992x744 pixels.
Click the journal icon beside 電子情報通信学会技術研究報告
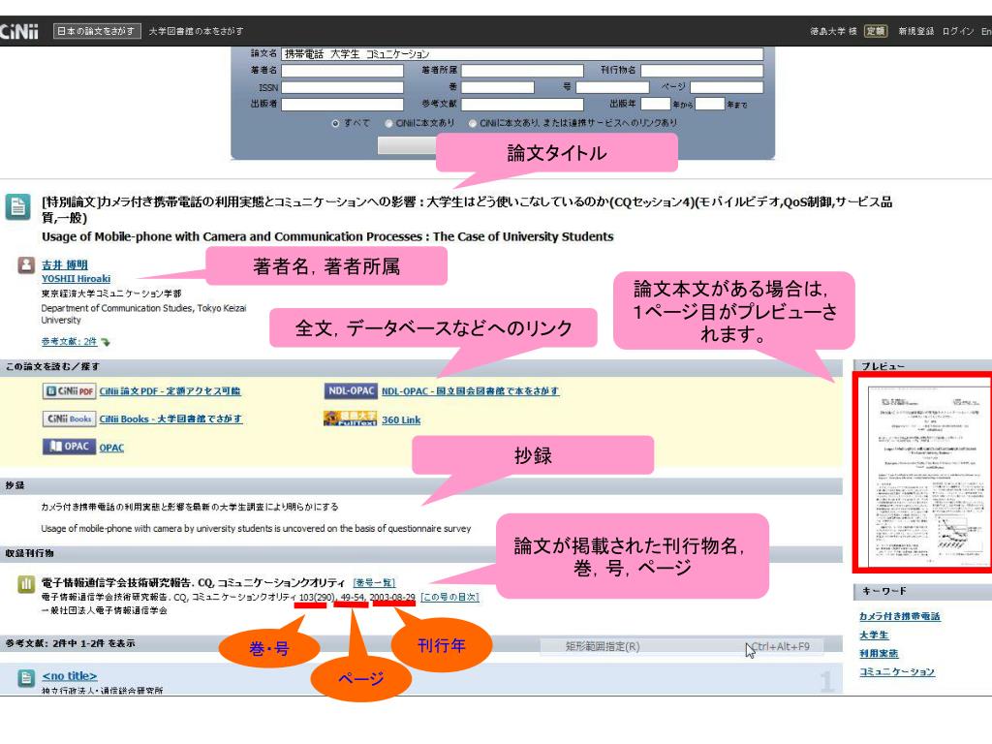[x=26, y=584]
